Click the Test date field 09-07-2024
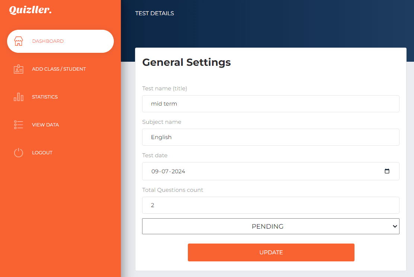Screen dimensions: 414x277 point(271,171)
